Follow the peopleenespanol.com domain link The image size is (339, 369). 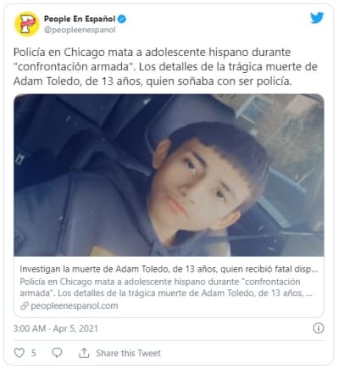[75, 305]
